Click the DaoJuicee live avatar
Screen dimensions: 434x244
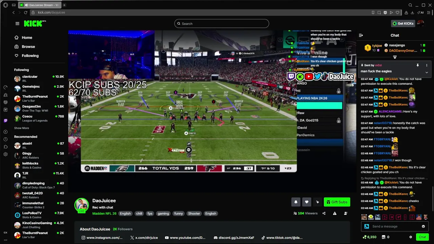pyautogui.click(x=81, y=205)
